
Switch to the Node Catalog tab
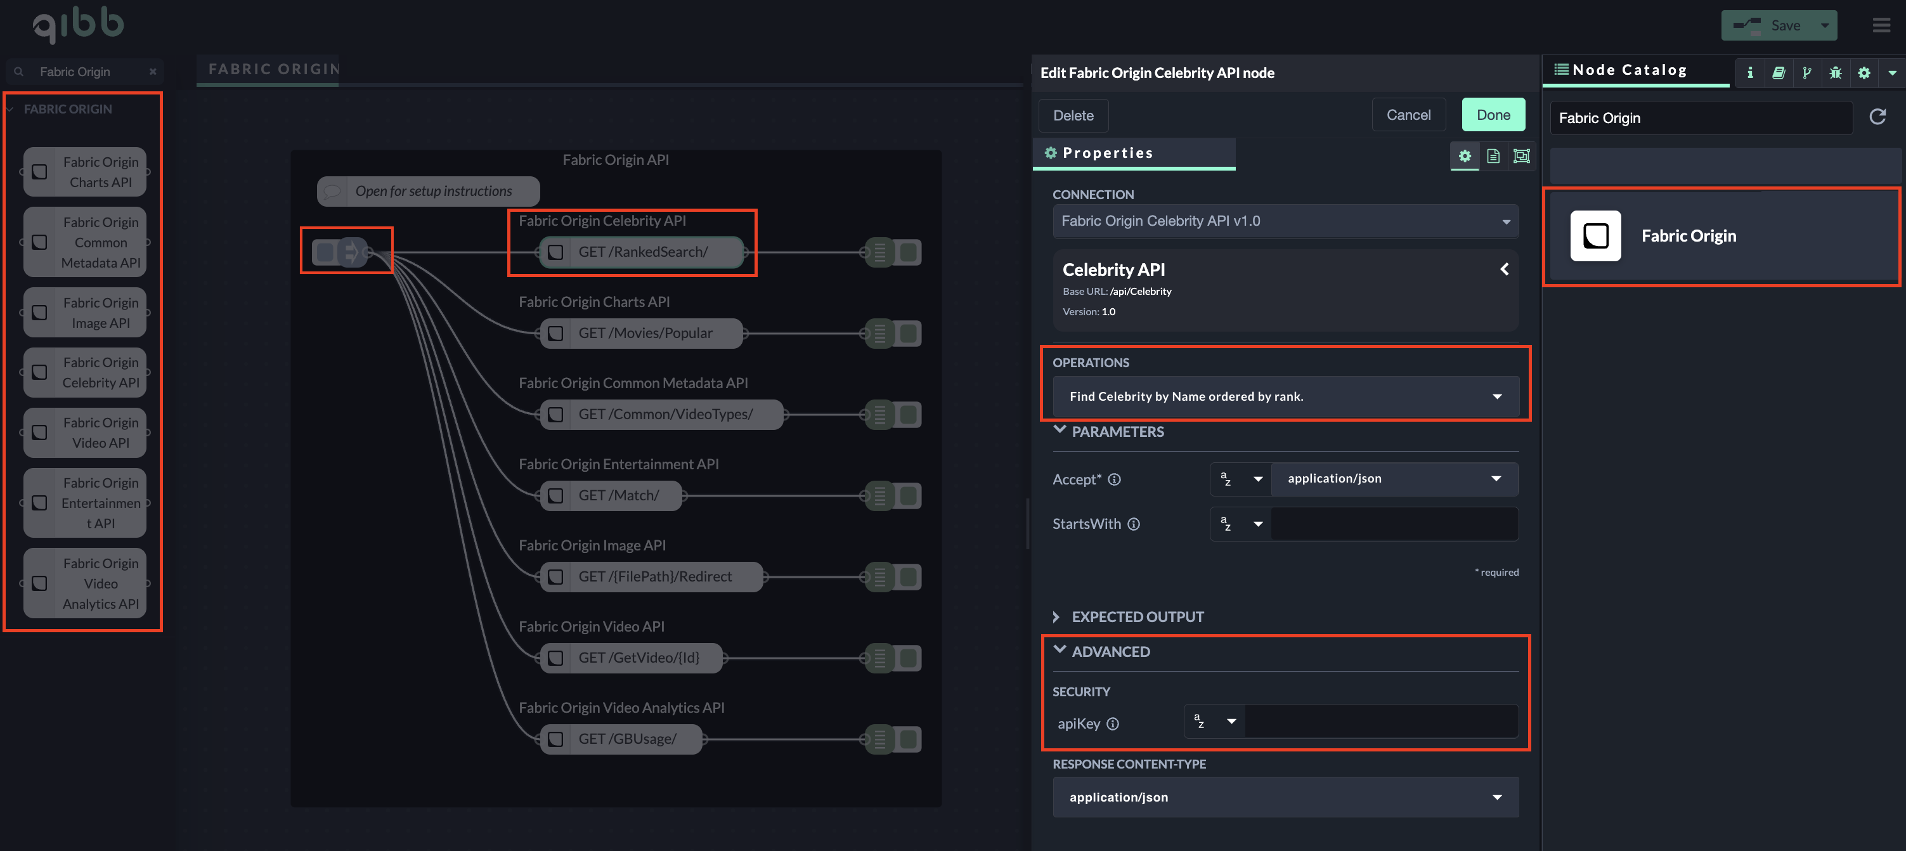tap(1628, 70)
